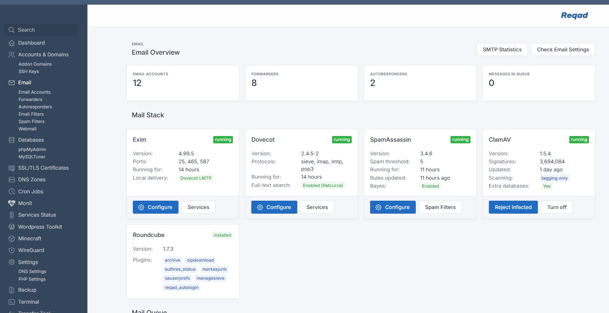The width and height of the screenshot is (609, 313).
Task: Click the SMTP Statistics button
Action: click(502, 50)
